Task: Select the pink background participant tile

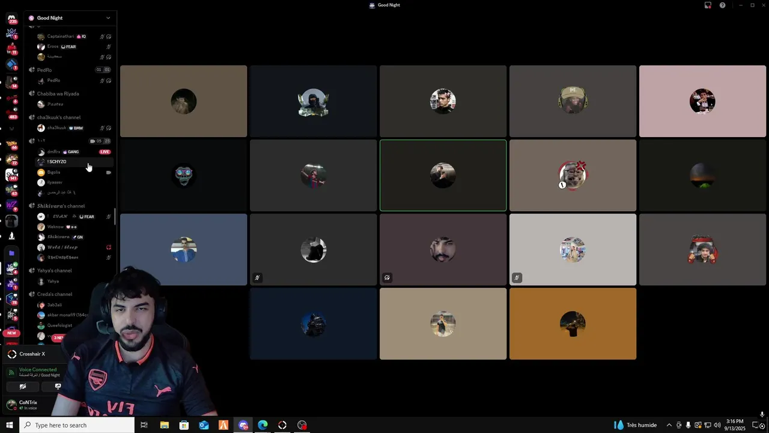Action: [x=702, y=101]
